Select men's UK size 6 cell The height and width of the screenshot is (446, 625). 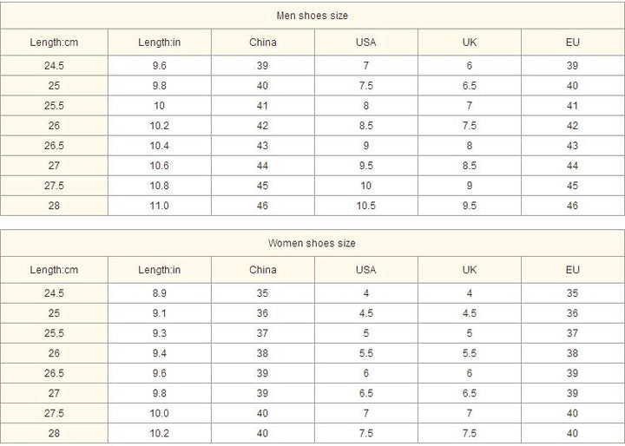[470, 66]
